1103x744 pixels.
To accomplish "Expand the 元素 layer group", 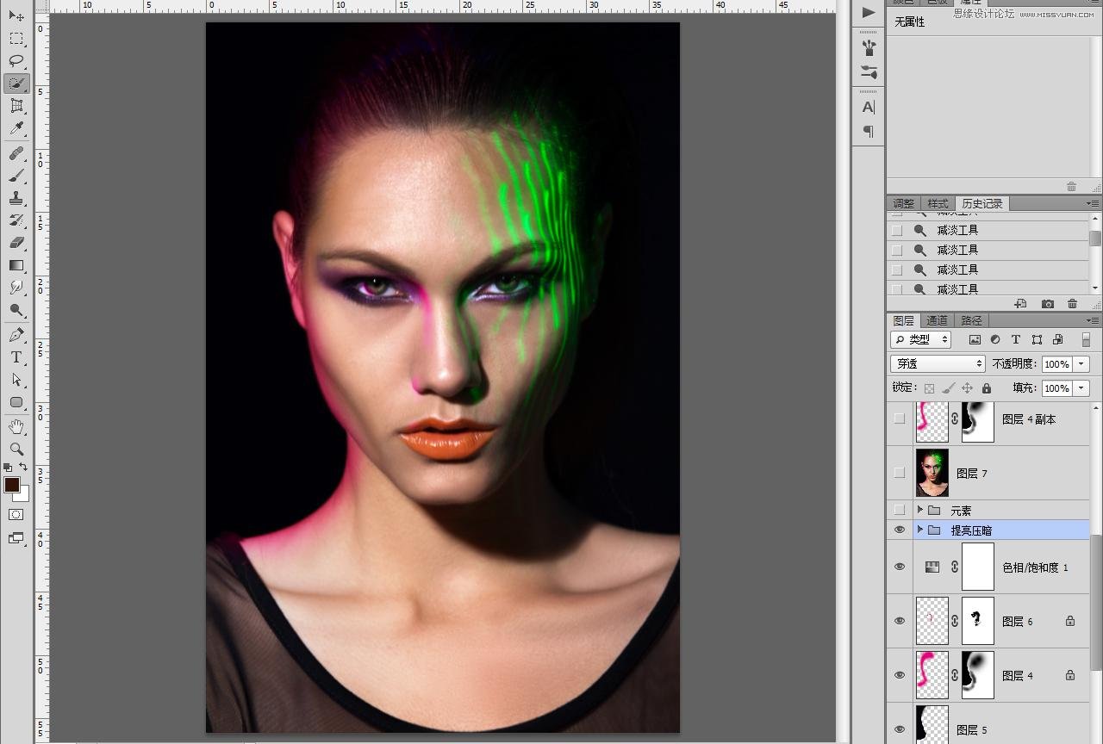I will (x=920, y=510).
